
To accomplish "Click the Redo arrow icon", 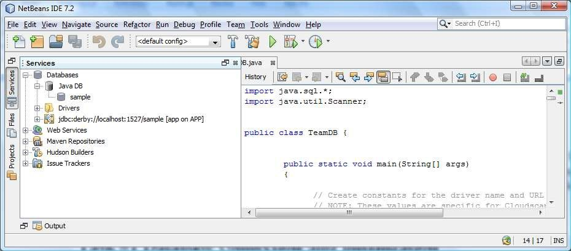I will [117, 42].
